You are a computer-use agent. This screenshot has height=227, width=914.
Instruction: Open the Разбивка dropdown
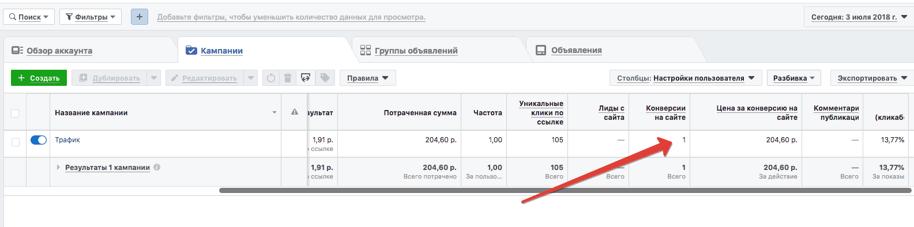(793, 78)
